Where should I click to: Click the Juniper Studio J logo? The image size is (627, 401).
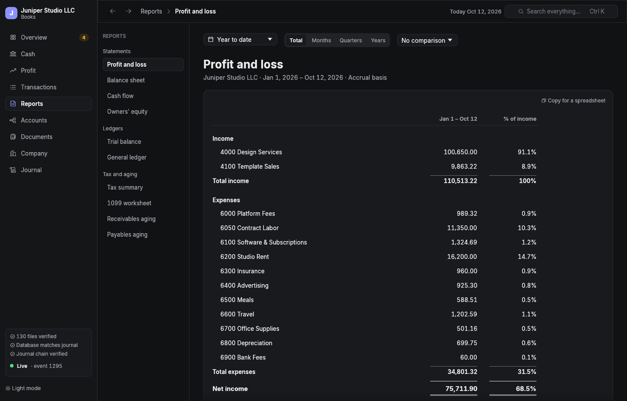coord(11,13)
